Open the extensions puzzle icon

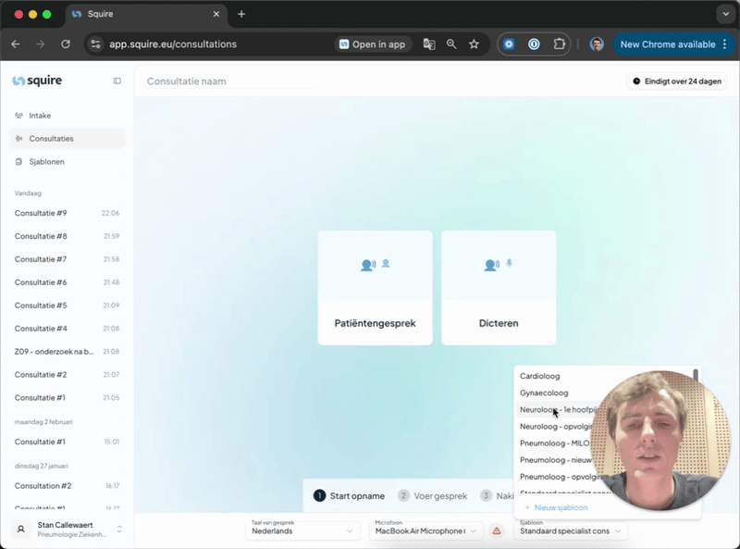[x=559, y=44]
